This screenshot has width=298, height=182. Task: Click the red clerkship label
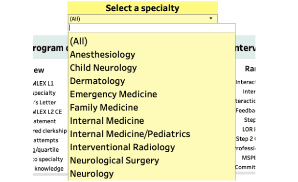click(x=50, y=131)
